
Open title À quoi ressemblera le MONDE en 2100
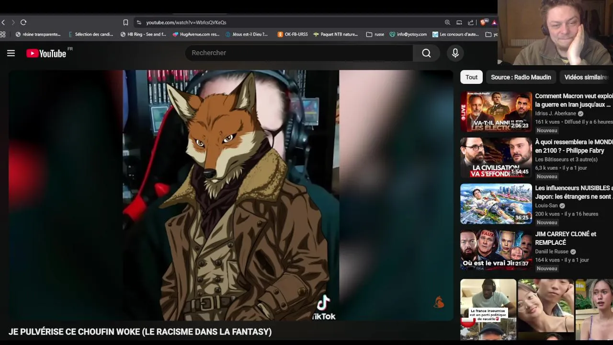pos(574,146)
